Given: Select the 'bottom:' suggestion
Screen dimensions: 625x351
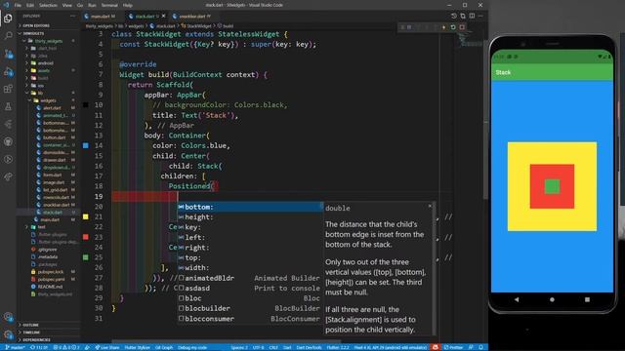Looking at the screenshot, I should tap(250, 207).
